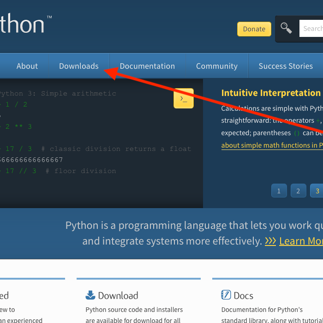Select slide 3 of the carousel
Screen dimensions: 323x323
tap(317, 191)
